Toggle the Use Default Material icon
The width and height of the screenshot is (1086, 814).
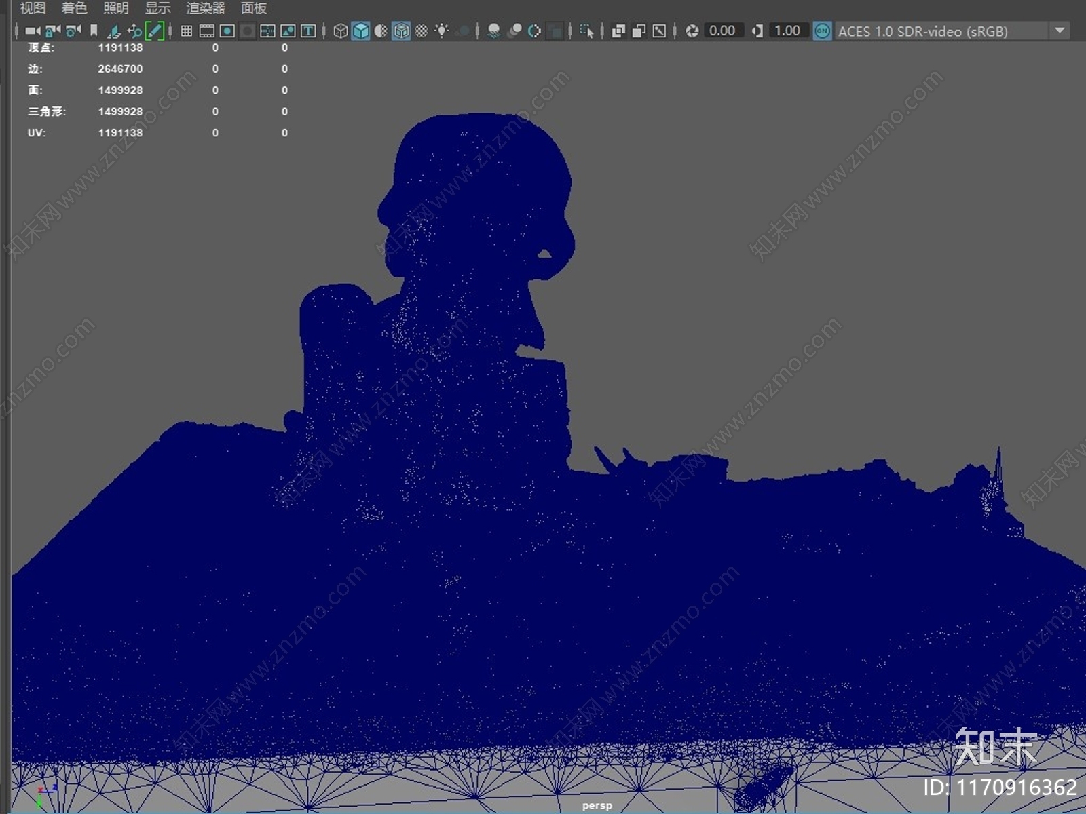coord(381,31)
